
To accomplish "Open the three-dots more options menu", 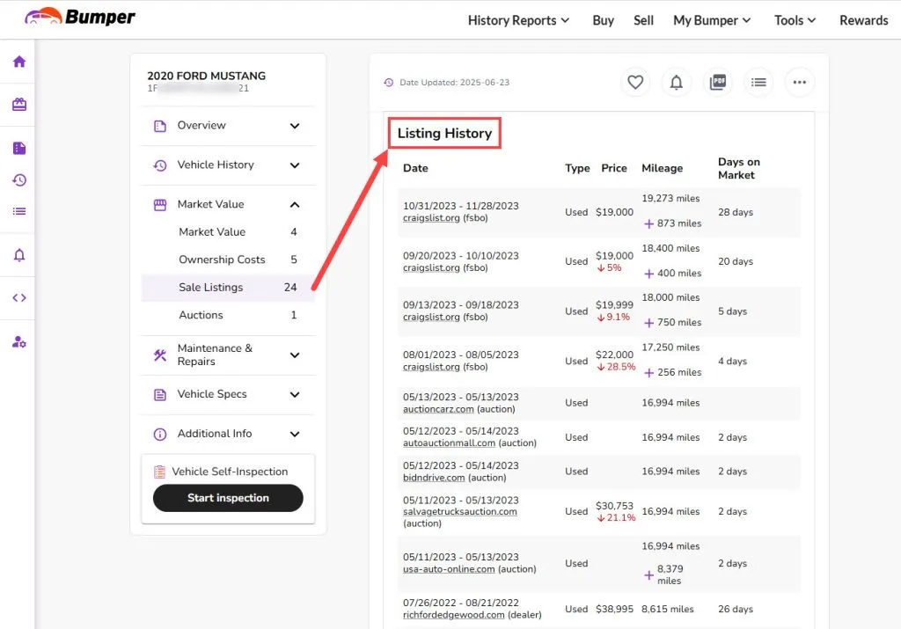I will point(799,82).
